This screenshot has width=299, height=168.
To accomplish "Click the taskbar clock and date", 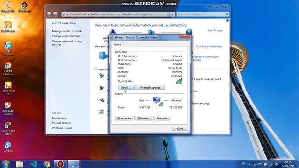I will 288,164.
